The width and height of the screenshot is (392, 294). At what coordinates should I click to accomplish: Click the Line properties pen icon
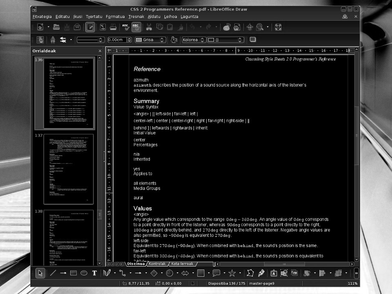point(53,40)
